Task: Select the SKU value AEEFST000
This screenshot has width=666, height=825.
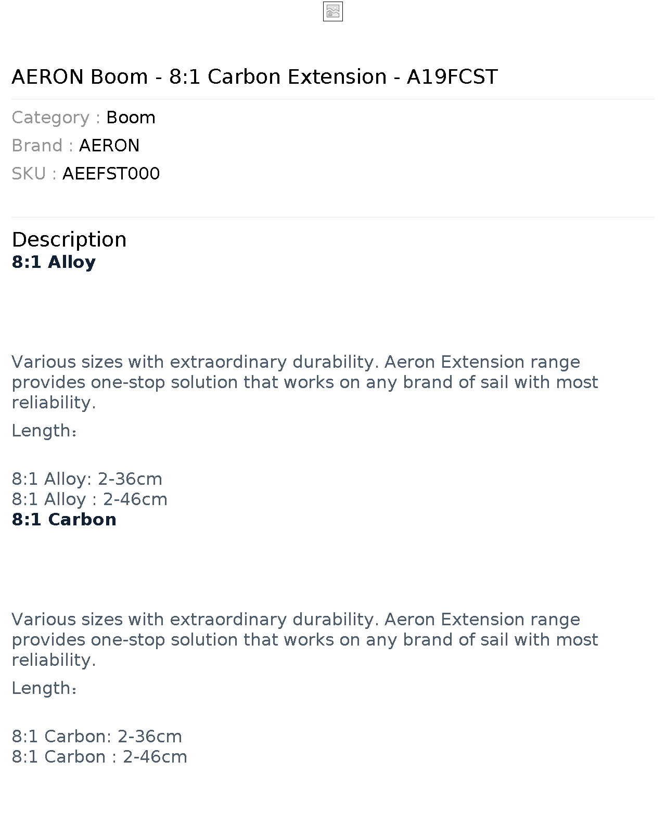Action: [111, 174]
